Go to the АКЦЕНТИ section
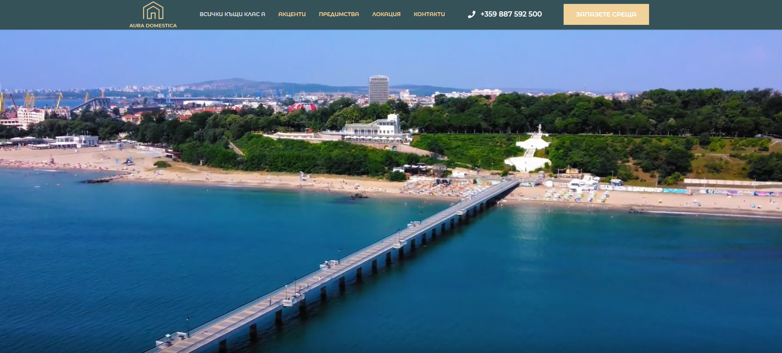Screen dimensions: 782x353 pos(292,14)
